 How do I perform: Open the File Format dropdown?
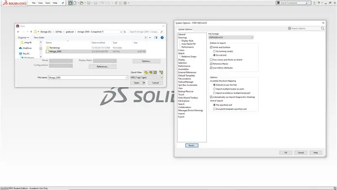click(x=231, y=38)
